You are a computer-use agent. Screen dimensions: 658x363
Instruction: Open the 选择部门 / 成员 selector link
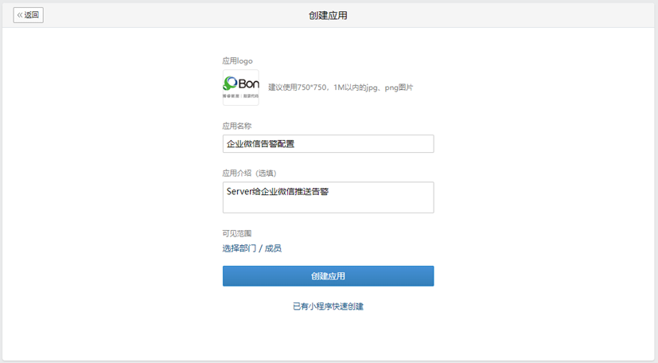coord(251,248)
